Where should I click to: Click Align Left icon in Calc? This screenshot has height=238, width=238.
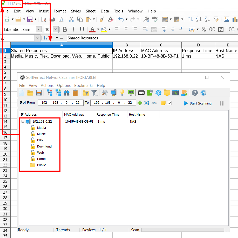tap(118, 29)
